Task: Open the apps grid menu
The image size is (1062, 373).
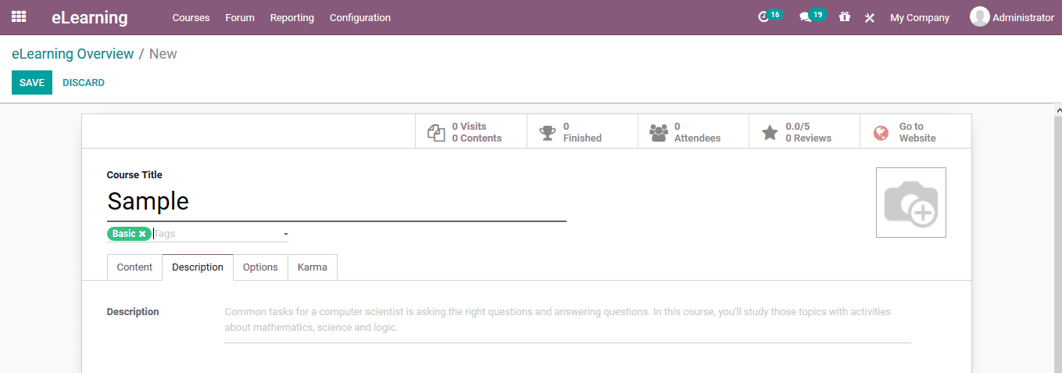Action: coord(19,16)
